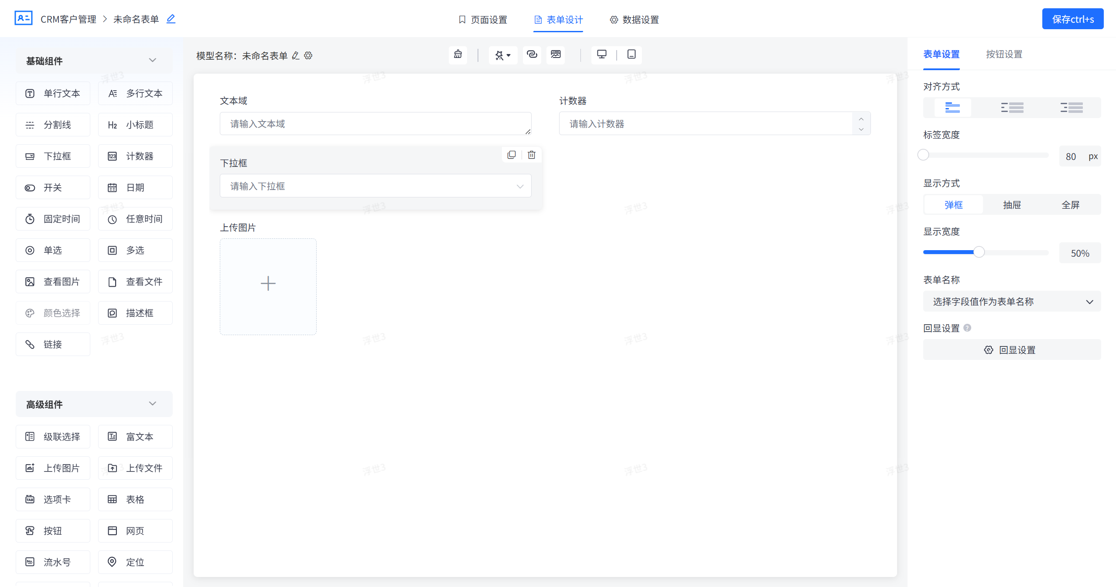
Task: Open the 数据设置 tab
Action: point(635,20)
